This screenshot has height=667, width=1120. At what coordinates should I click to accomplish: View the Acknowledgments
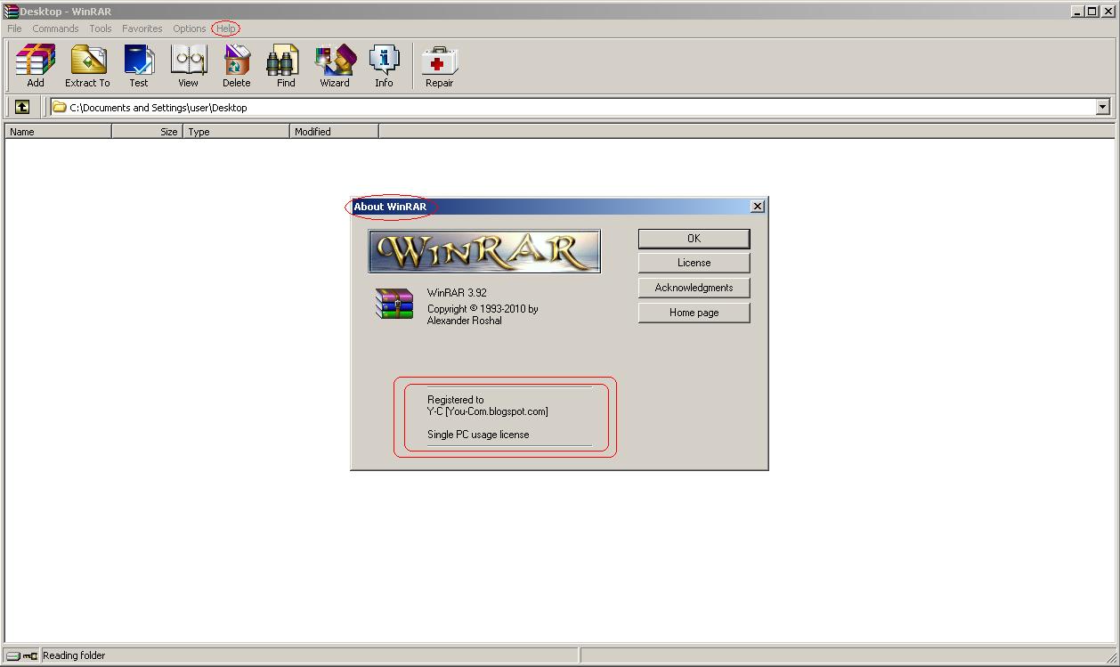(x=694, y=288)
